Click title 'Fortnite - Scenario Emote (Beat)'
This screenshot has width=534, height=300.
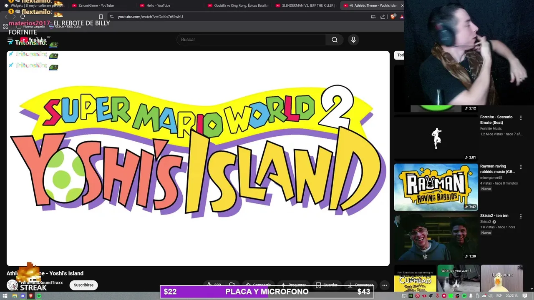[496, 120]
